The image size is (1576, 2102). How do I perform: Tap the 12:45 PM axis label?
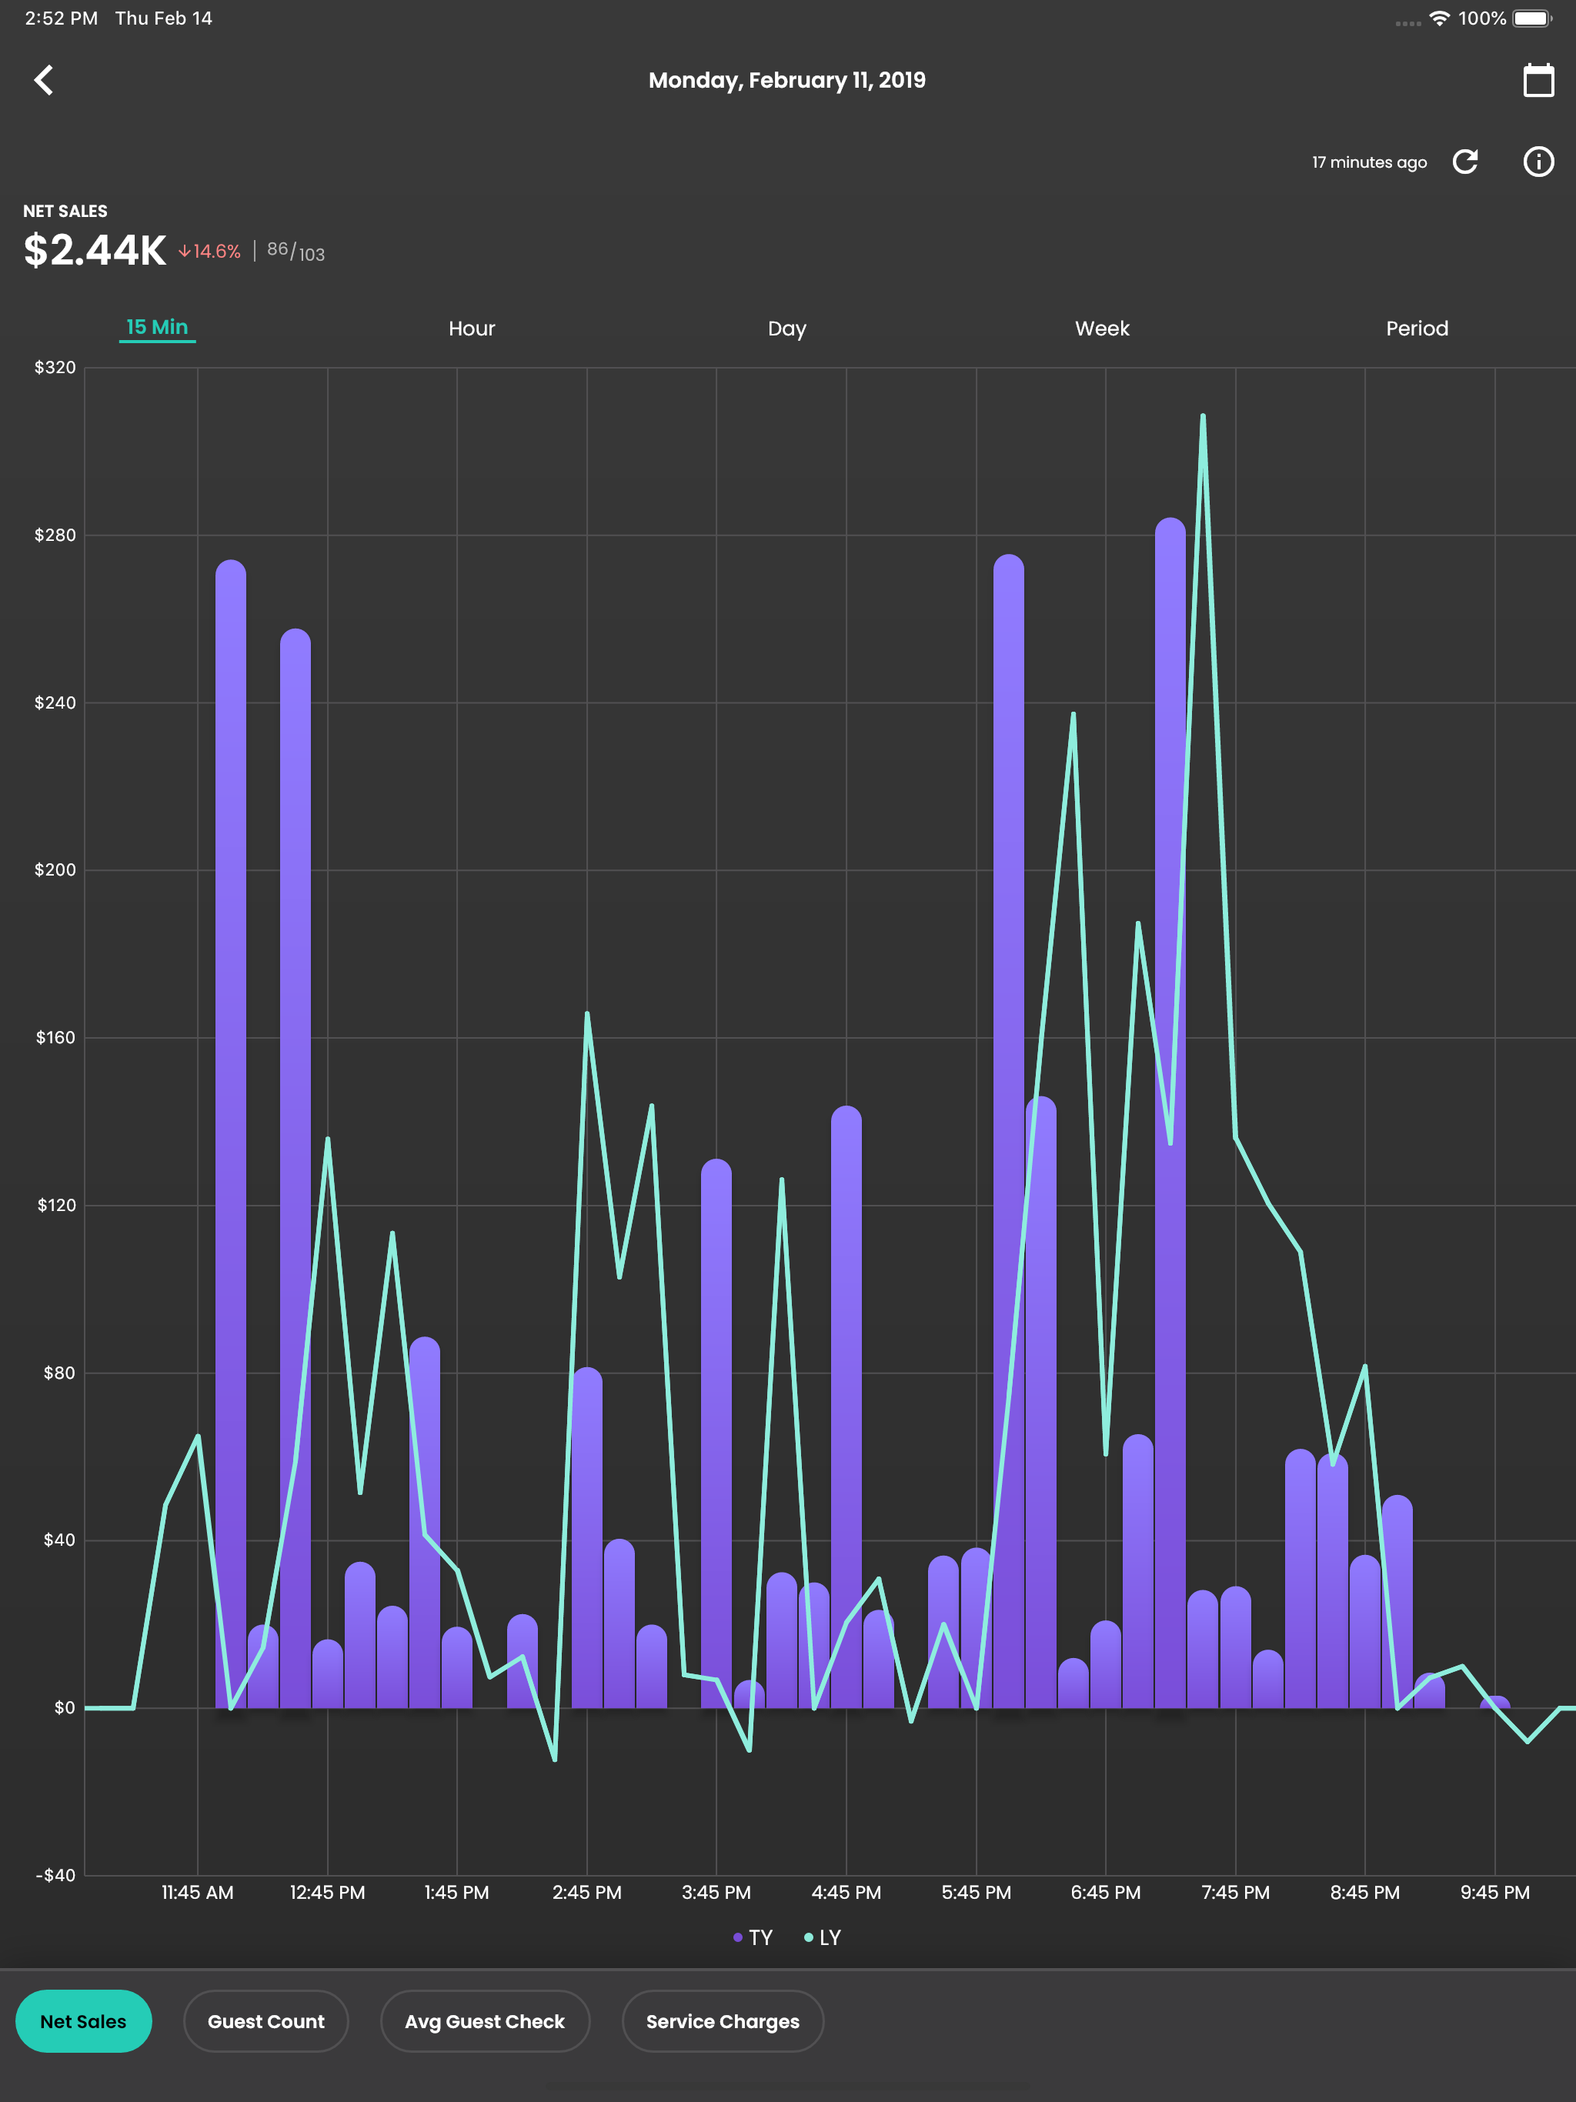click(x=327, y=1892)
